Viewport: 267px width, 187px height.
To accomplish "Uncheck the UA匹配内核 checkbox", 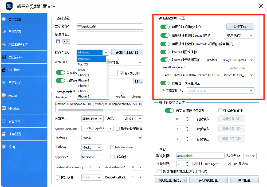I will click(x=229, y=164).
